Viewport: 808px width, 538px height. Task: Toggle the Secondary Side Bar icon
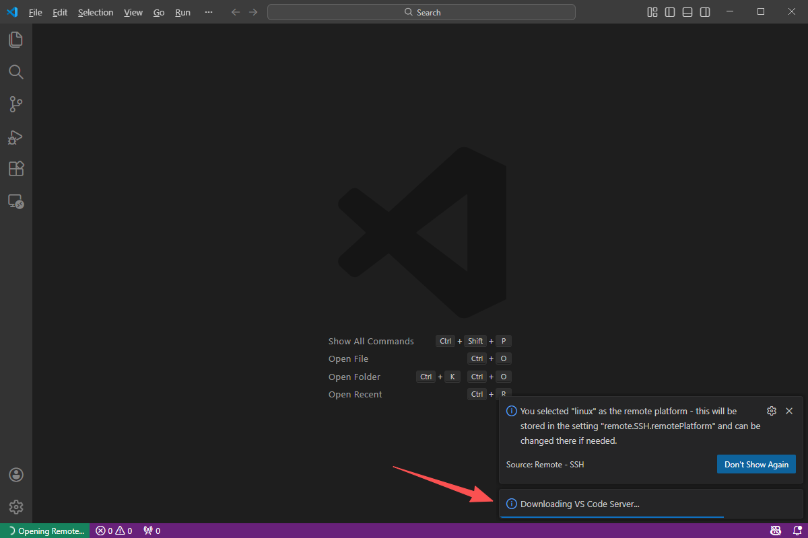704,11
